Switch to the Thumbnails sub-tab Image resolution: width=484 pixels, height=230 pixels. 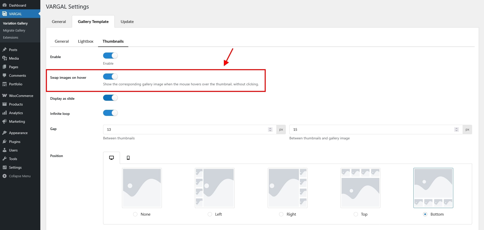point(113,41)
